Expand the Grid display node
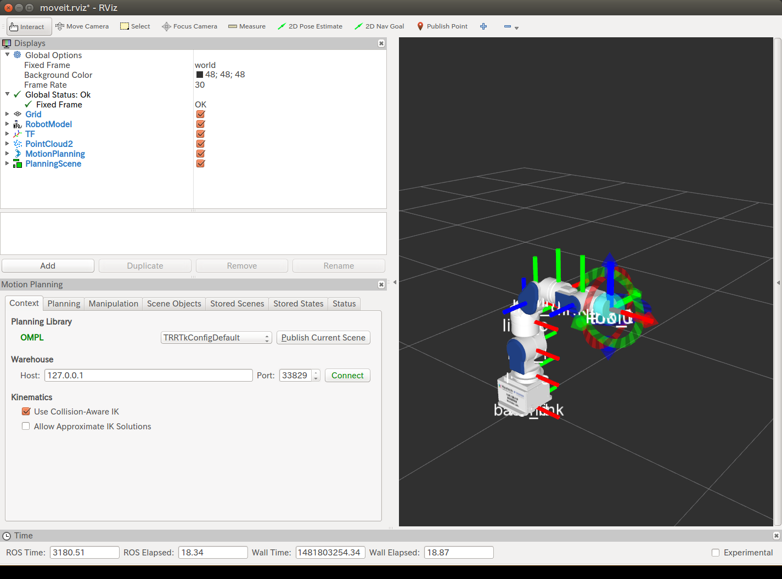The width and height of the screenshot is (782, 579). click(x=7, y=114)
